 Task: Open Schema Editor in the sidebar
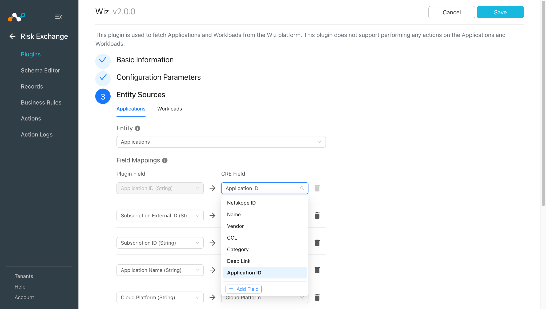[x=41, y=70]
